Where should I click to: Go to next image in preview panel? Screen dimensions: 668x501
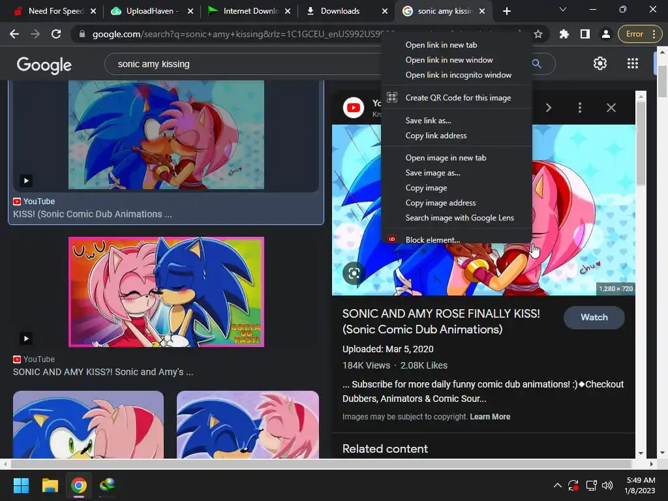(549, 108)
